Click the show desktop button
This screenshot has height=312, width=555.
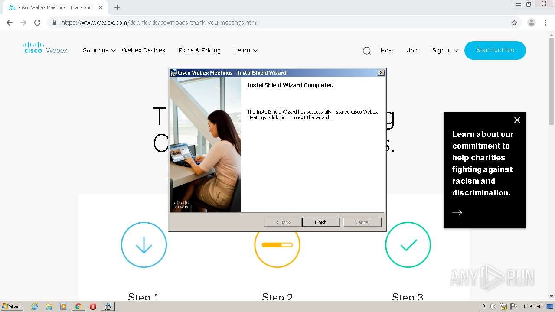pos(550,306)
